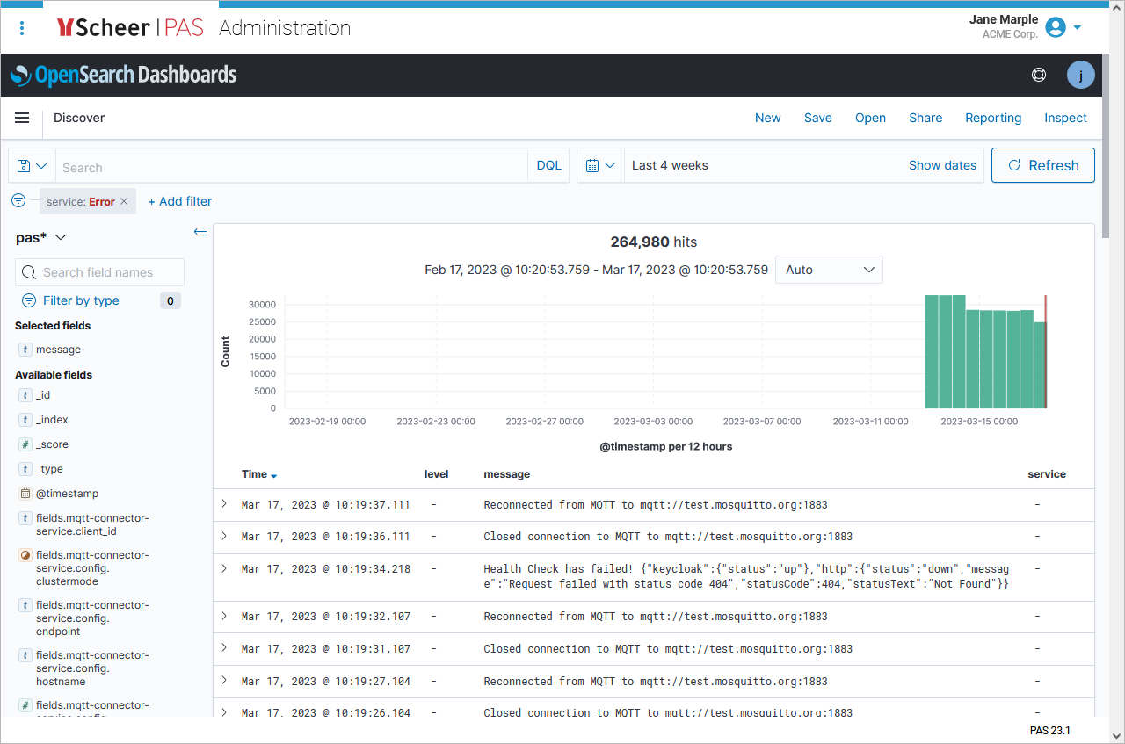
Task: Remove the service: Error filter pill
Action: [122, 200]
